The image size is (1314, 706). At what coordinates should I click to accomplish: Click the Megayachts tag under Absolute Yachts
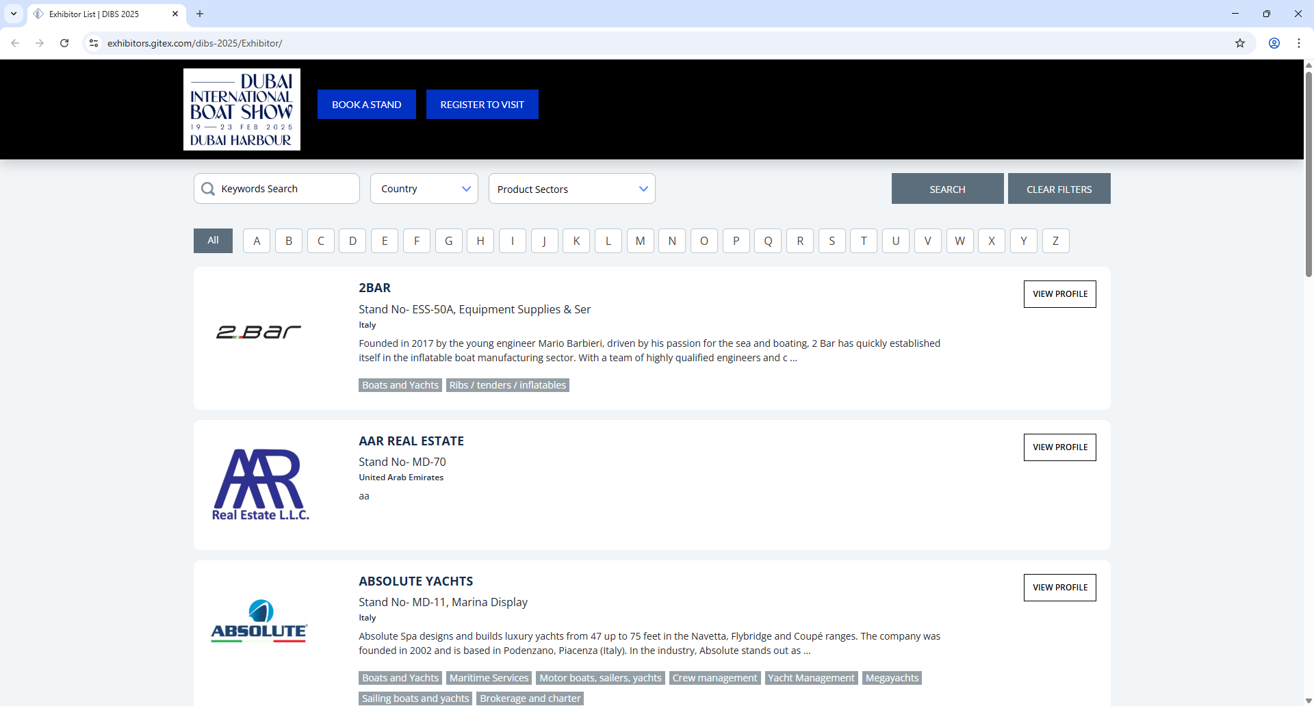(892, 677)
